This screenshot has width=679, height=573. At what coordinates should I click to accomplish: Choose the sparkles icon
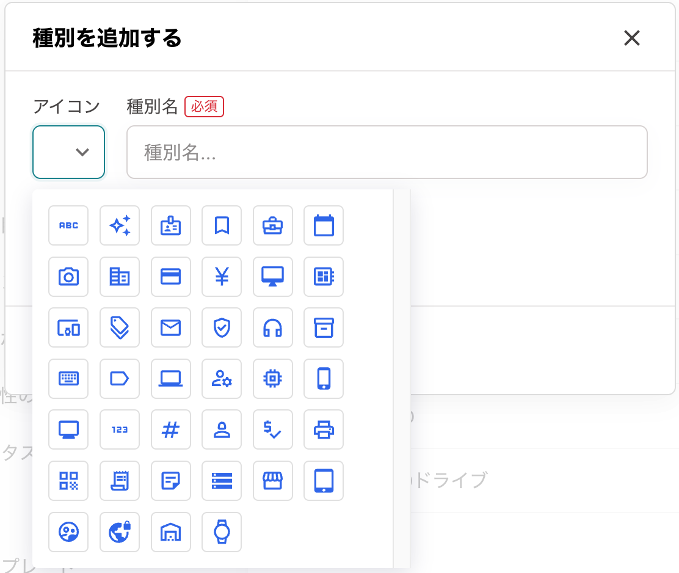click(120, 225)
